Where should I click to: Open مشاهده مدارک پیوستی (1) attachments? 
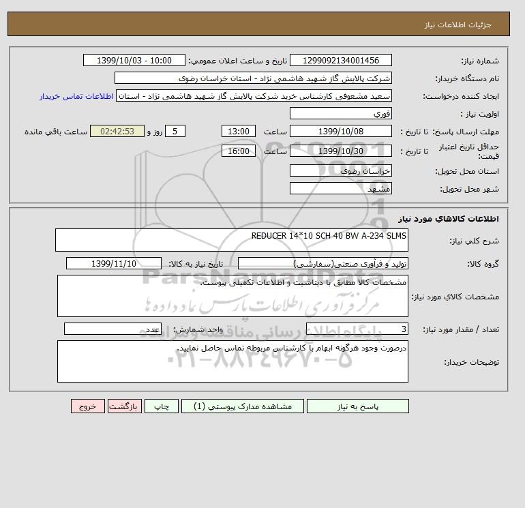tap(243, 406)
